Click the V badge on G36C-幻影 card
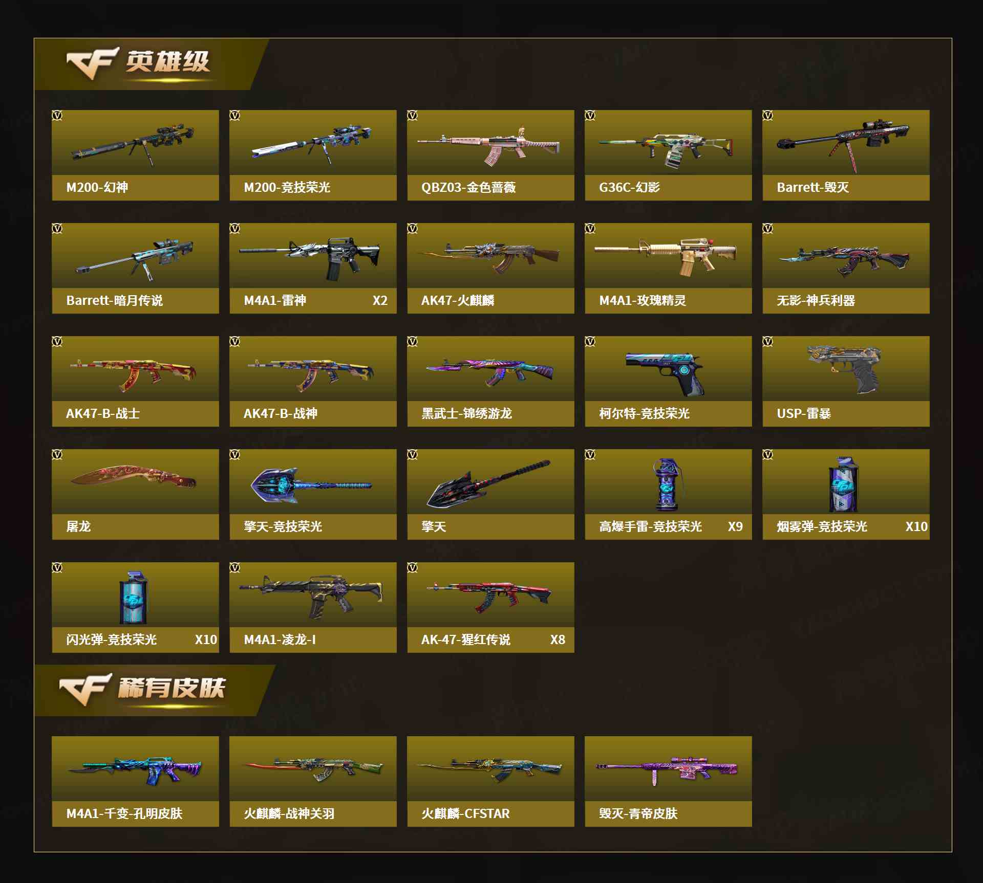Image resolution: width=983 pixels, height=883 pixels. [590, 116]
